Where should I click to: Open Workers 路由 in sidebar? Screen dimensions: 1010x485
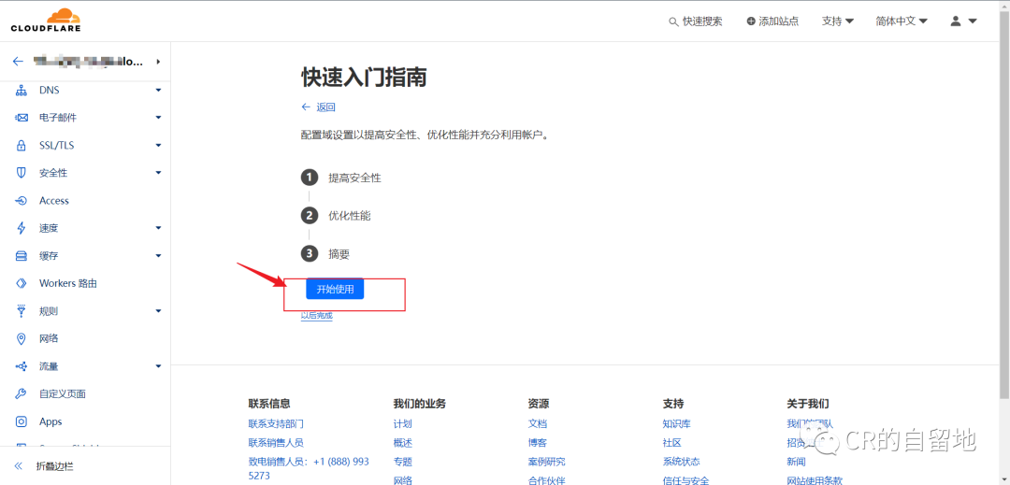click(67, 283)
